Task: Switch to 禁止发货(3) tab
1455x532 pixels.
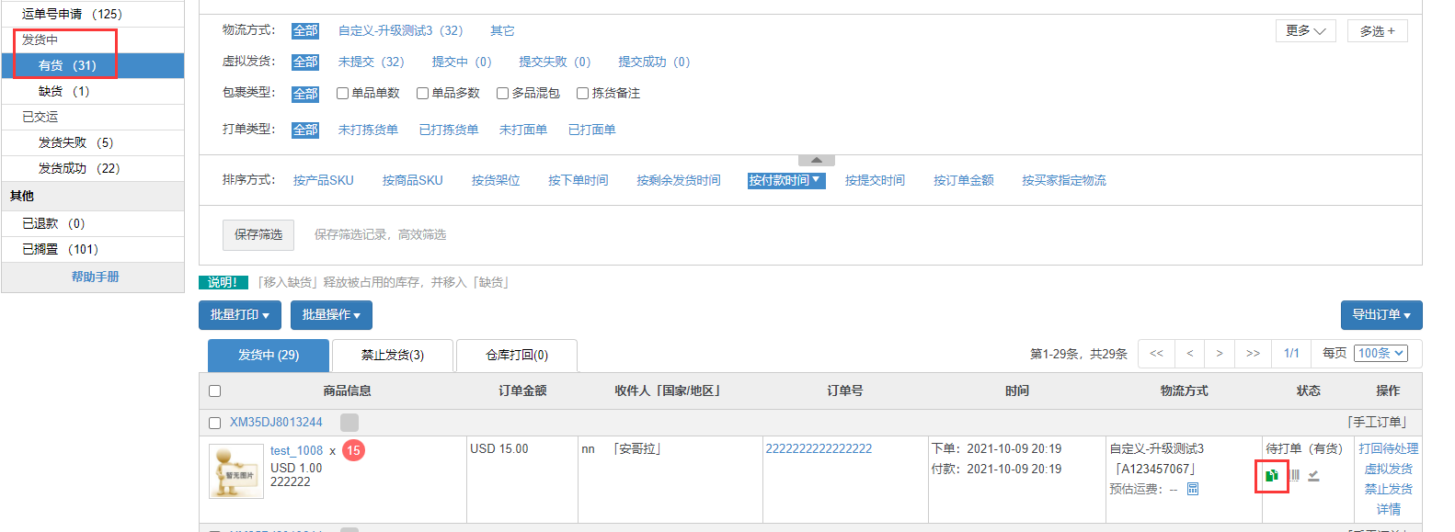Action: (393, 355)
